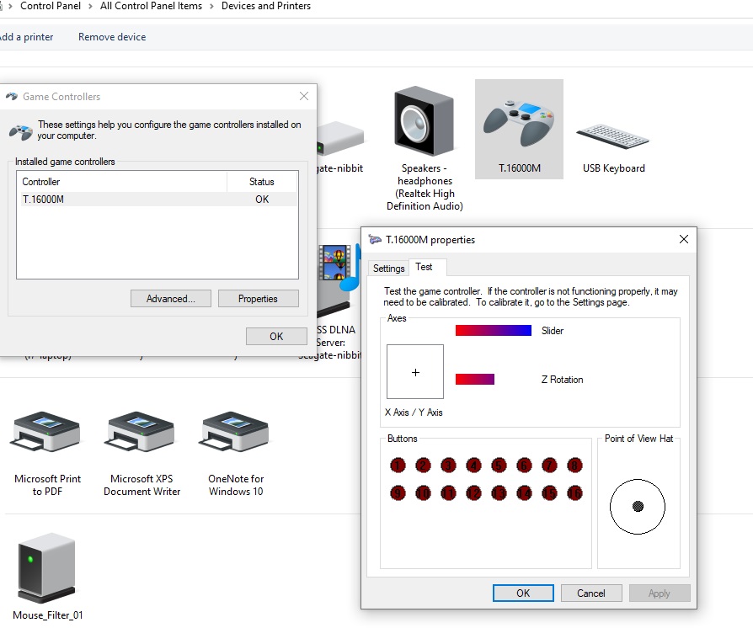Click button 3 indicator in Buttons group
The image size is (753, 628).
pyautogui.click(x=448, y=466)
